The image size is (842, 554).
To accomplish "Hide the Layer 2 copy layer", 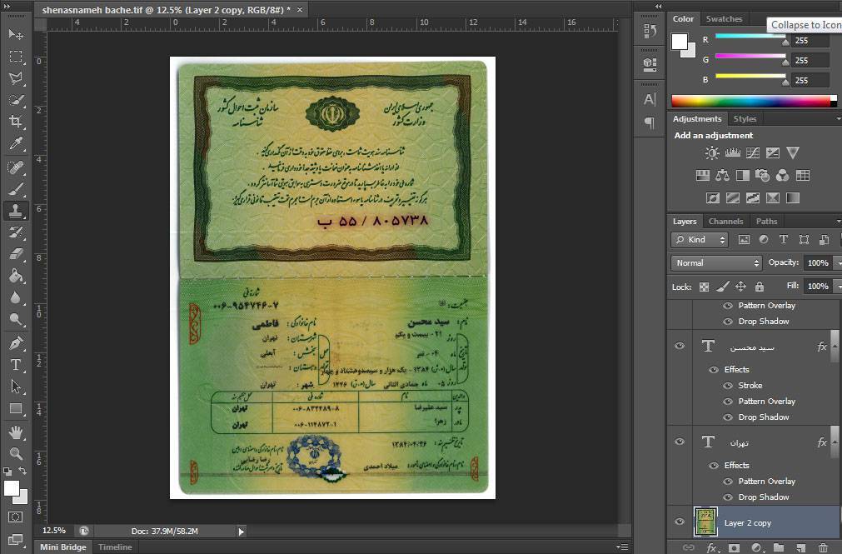I will 680,522.
